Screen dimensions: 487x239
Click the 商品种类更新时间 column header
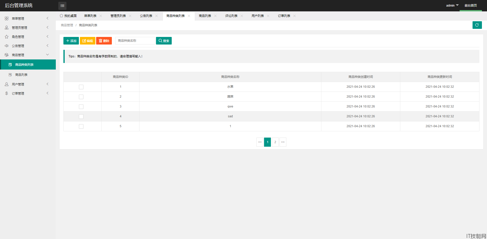[440, 77]
